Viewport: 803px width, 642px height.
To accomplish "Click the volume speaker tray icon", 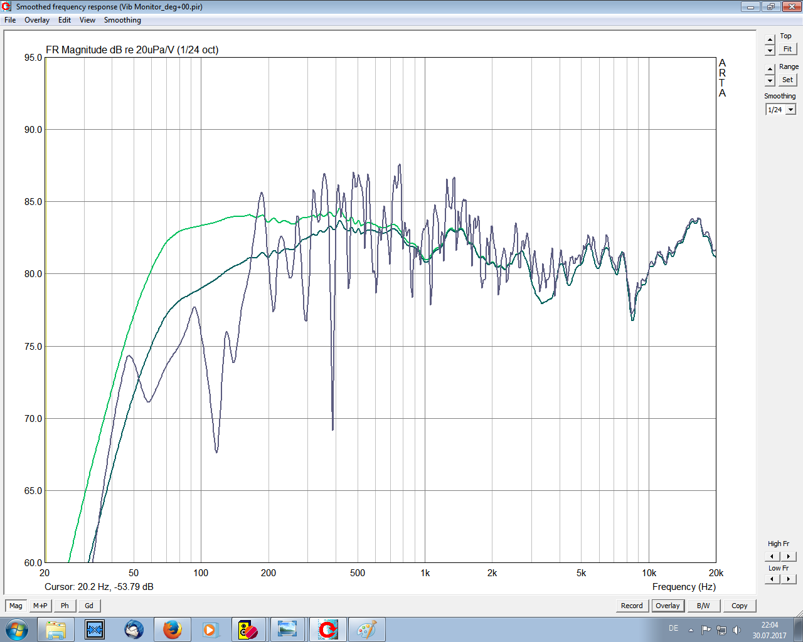I will 737,630.
